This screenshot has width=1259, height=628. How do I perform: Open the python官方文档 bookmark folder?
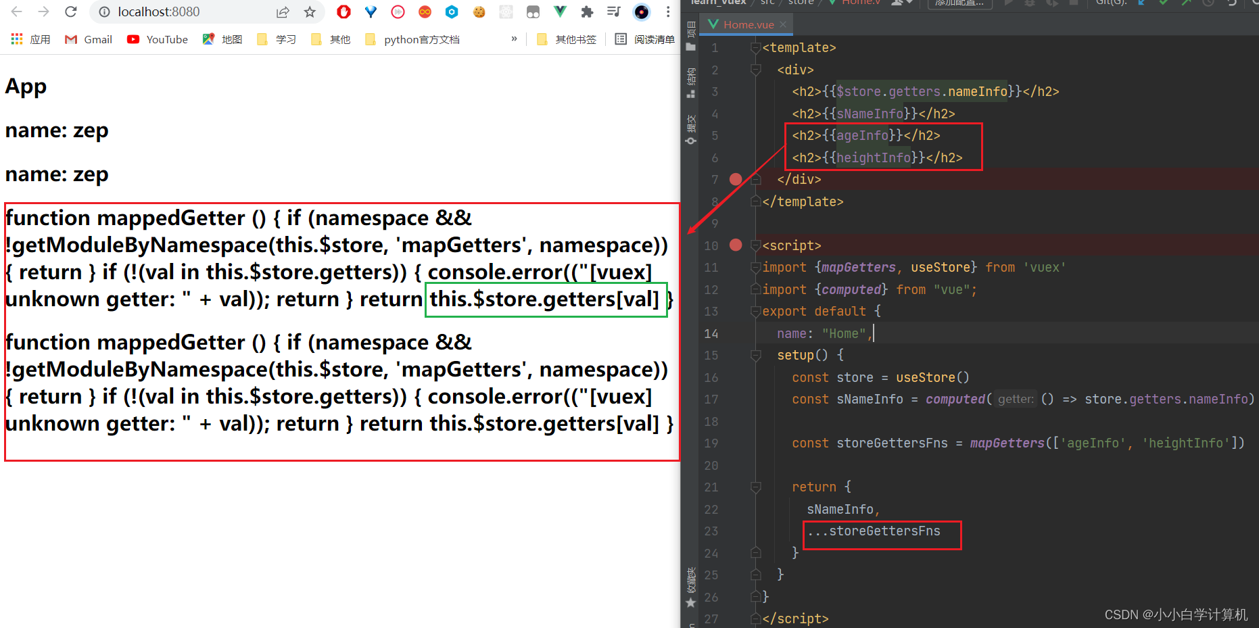412,39
